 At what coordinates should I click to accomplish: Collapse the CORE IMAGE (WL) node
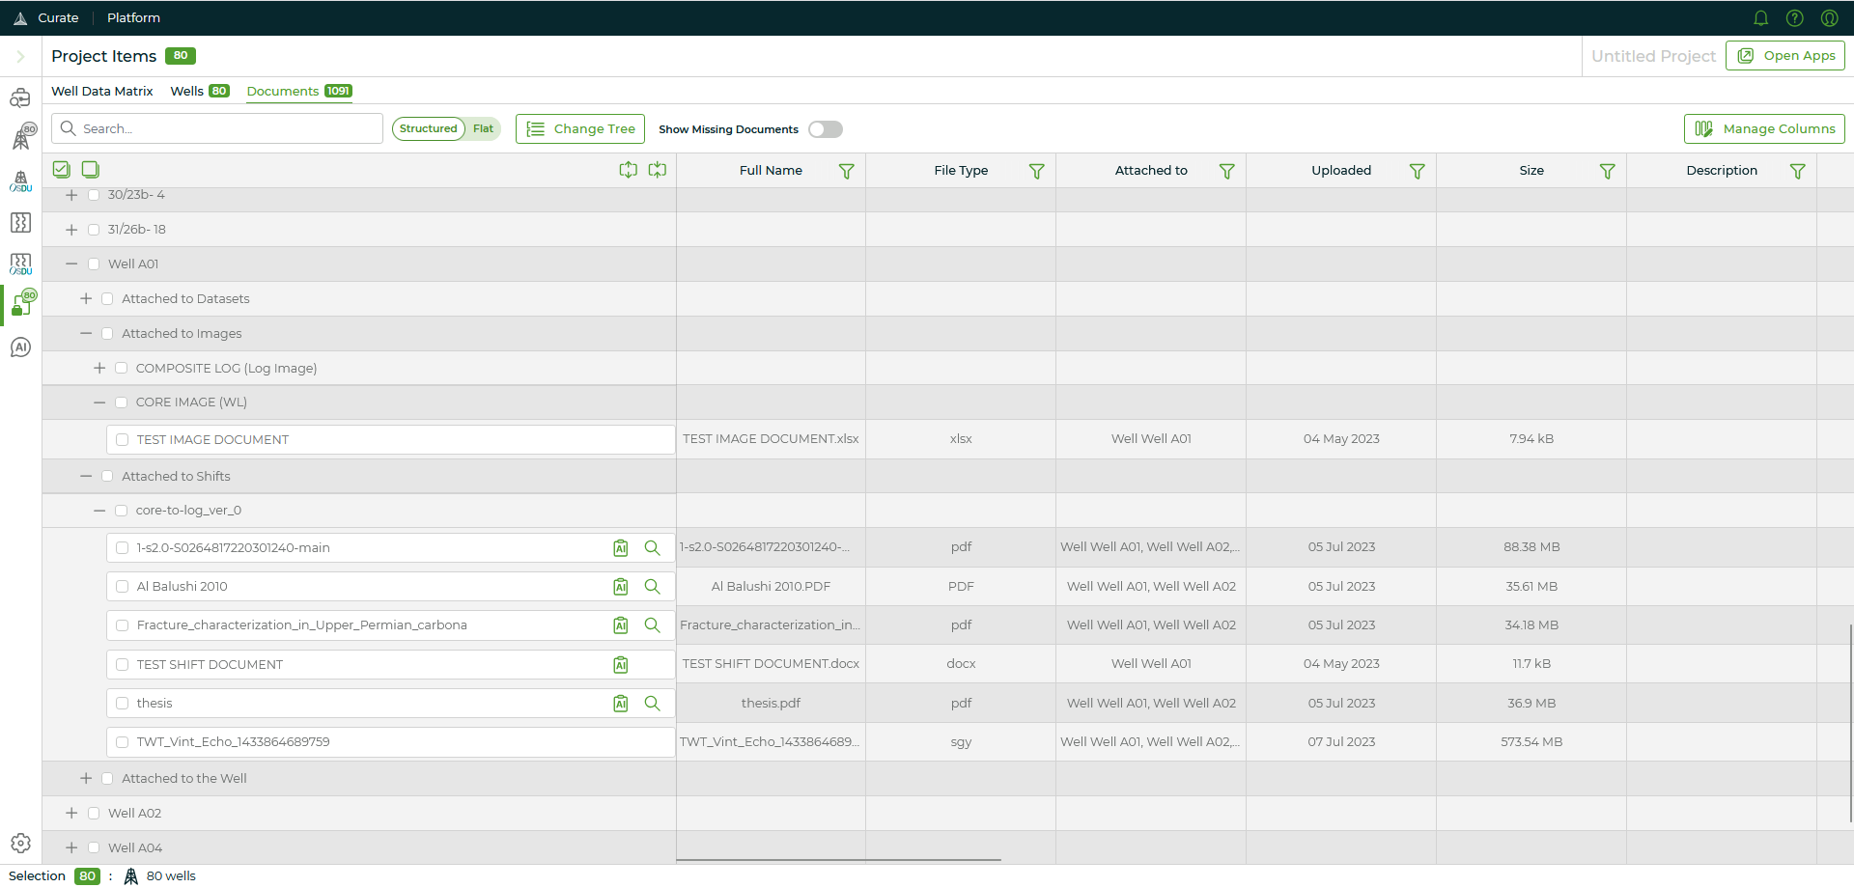click(99, 402)
